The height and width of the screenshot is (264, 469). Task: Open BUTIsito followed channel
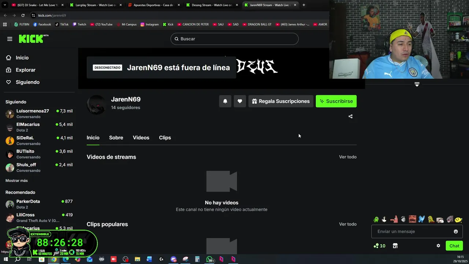[39, 154]
